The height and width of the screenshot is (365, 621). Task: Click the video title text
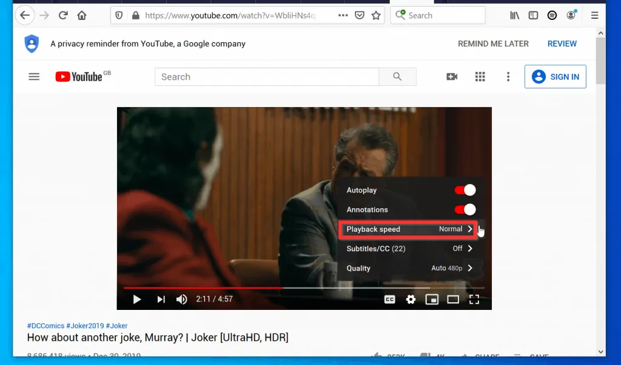pos(158,338)
